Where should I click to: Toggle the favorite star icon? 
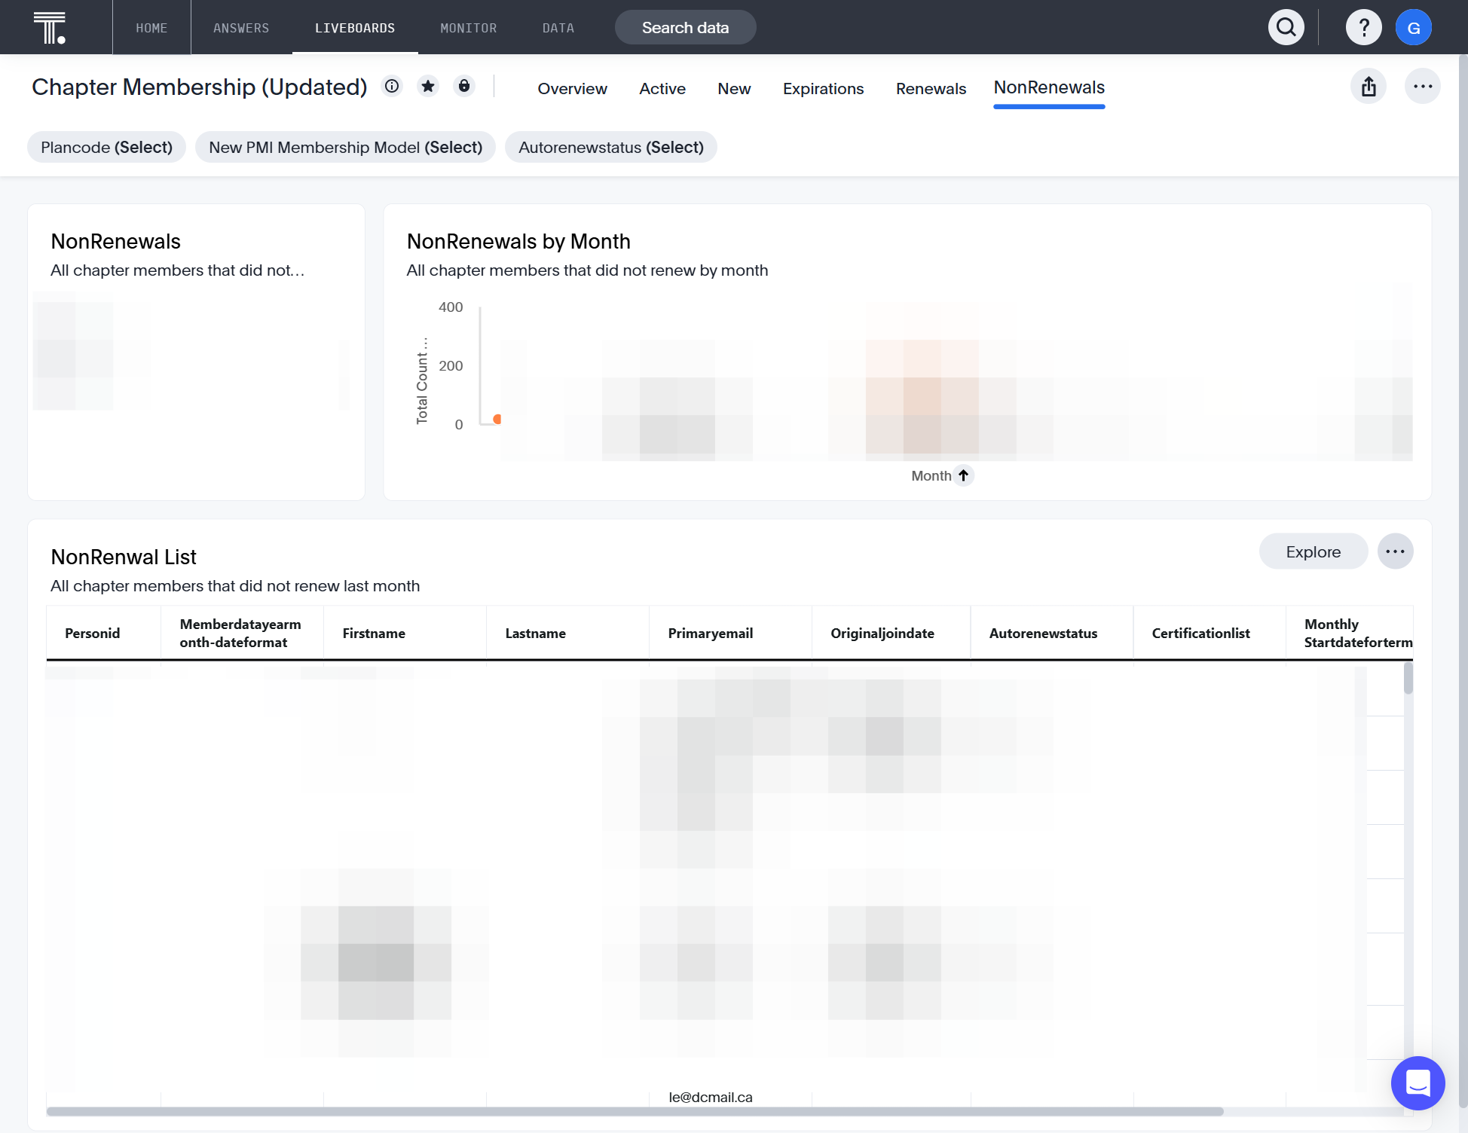point(428,87)
